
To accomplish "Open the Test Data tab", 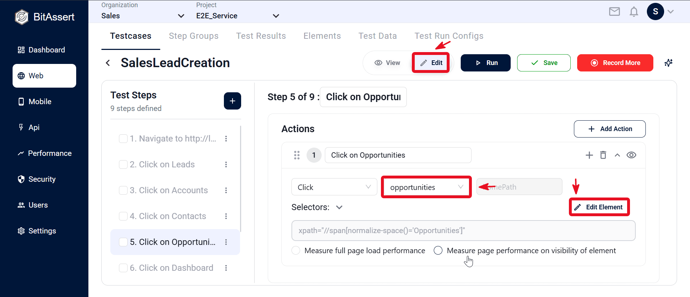I will (378, 36).
